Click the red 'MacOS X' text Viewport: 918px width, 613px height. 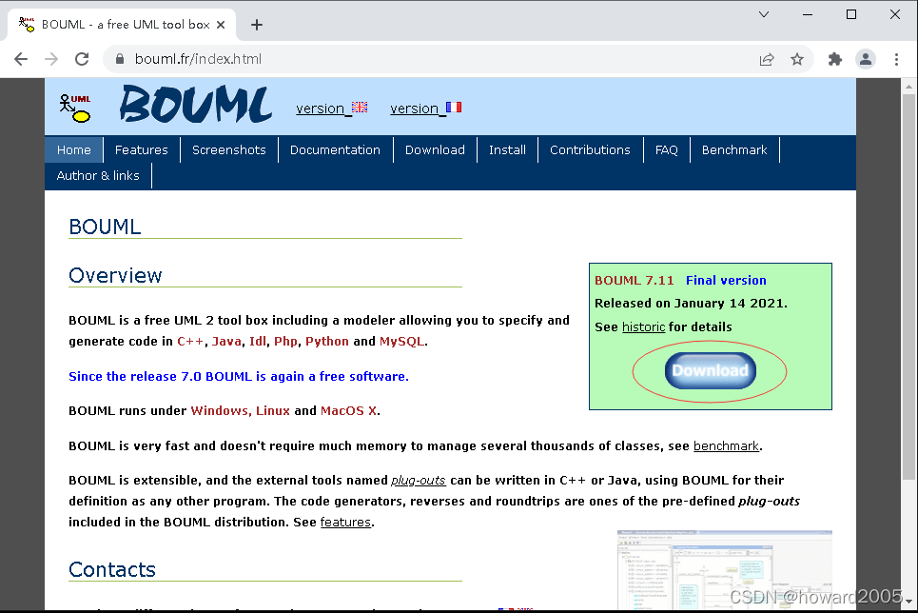pyautogui.click(x=348, y=411)
